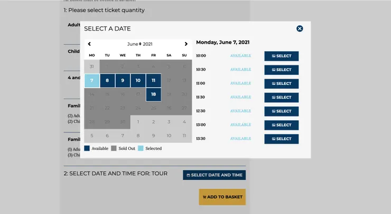
Task: Select the 13:00 time slot
Action: pyautogui.click(x=281, y=125)
